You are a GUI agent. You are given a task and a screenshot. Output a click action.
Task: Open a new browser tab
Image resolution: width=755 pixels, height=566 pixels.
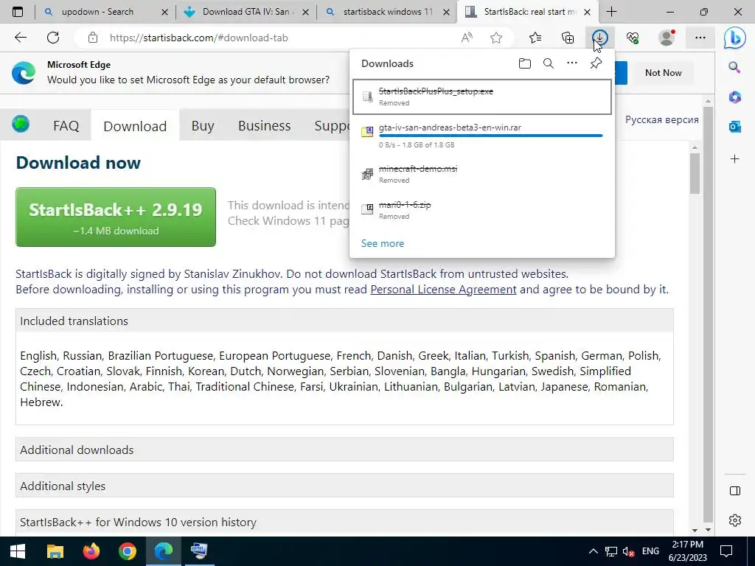point(611,12)
